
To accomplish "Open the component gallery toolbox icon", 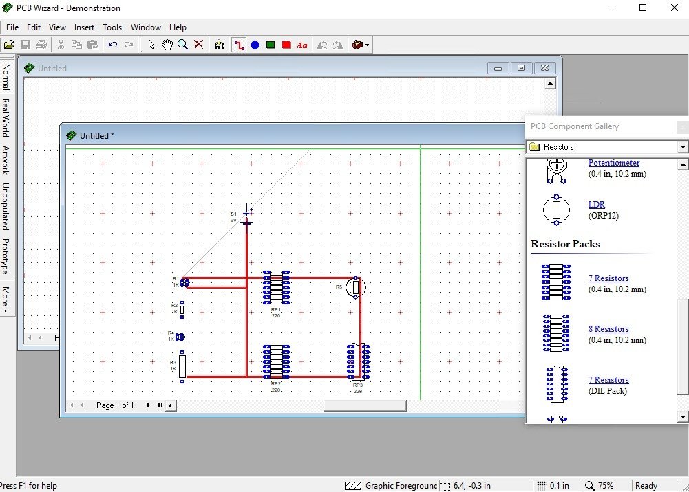I will pos(358,45).
